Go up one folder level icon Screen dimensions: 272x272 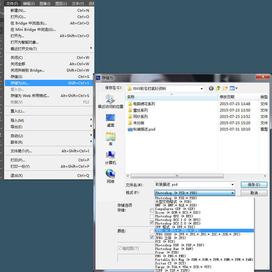(x=218, y=88)
